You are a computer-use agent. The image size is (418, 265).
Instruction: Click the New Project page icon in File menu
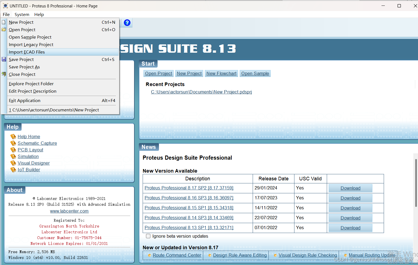coord(4,22)
